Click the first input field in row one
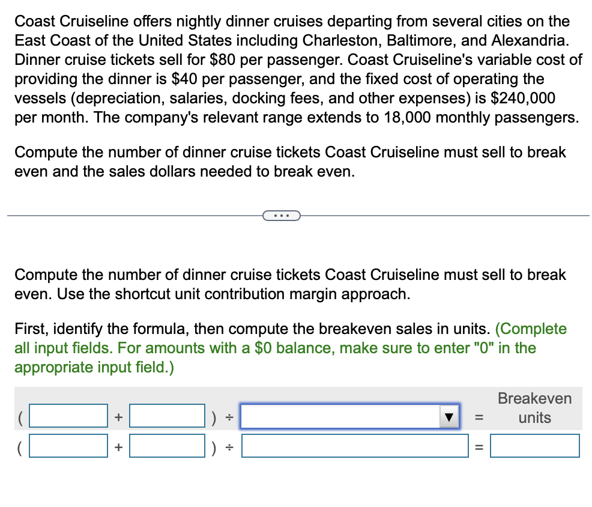The image size is (592, 507). coord(68,416)
